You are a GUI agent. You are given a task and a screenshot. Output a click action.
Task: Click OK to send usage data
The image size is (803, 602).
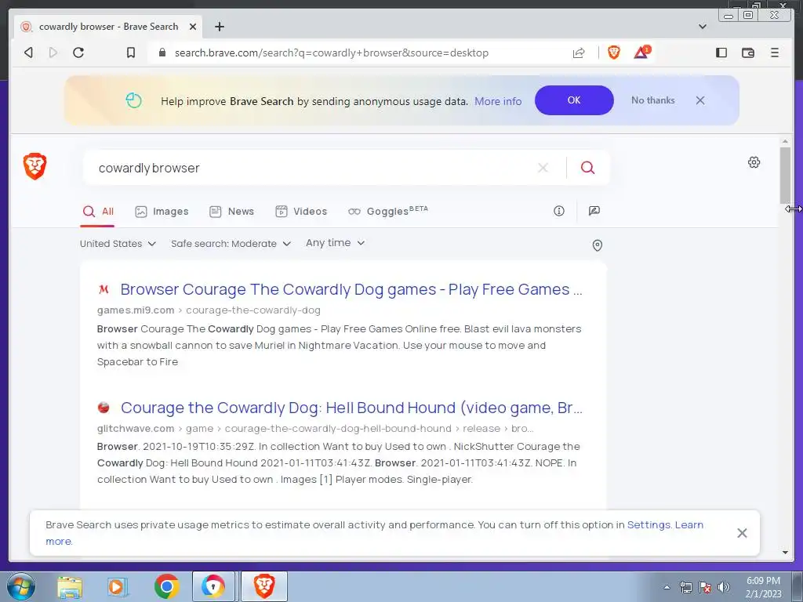pos(574,100)
